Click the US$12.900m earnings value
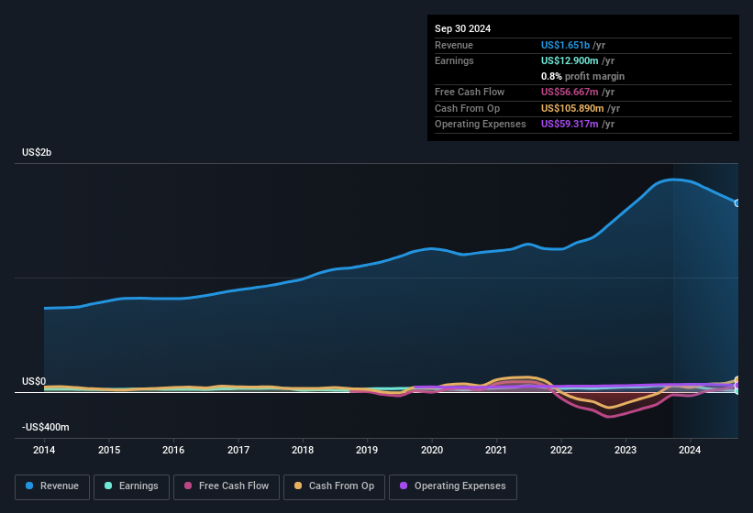Viewport: 753px width, 513px height. pos(570,60)
